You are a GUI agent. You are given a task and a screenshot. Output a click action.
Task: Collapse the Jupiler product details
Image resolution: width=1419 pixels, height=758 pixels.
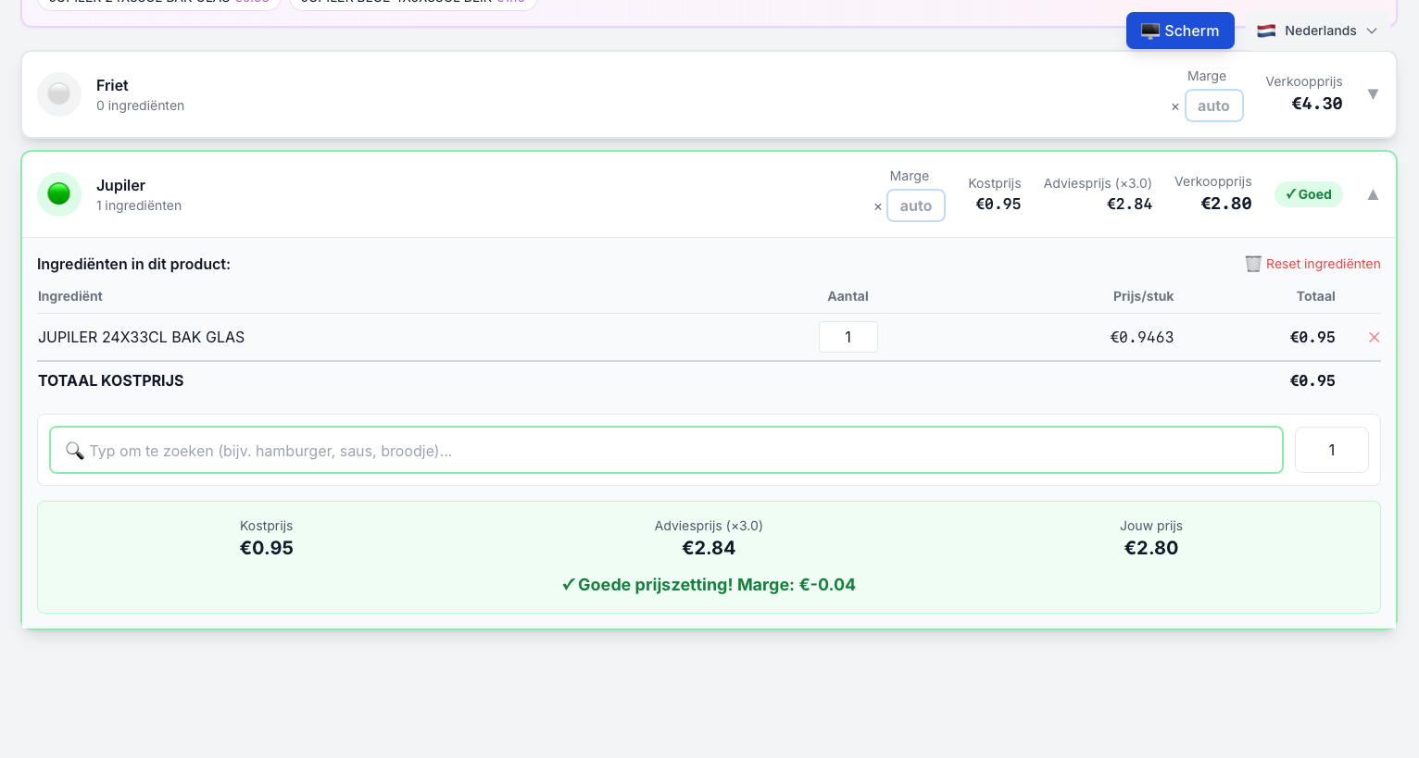[1373, 194]
